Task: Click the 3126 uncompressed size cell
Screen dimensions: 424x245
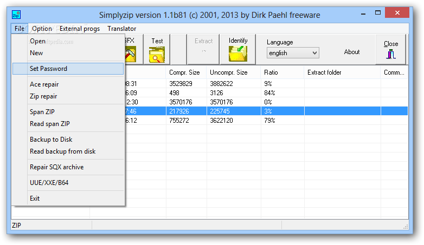Action: [234, 93]
